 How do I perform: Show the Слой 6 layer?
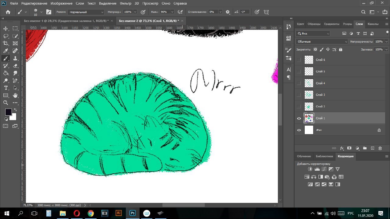pyautogui.click(x=299, y=60)
